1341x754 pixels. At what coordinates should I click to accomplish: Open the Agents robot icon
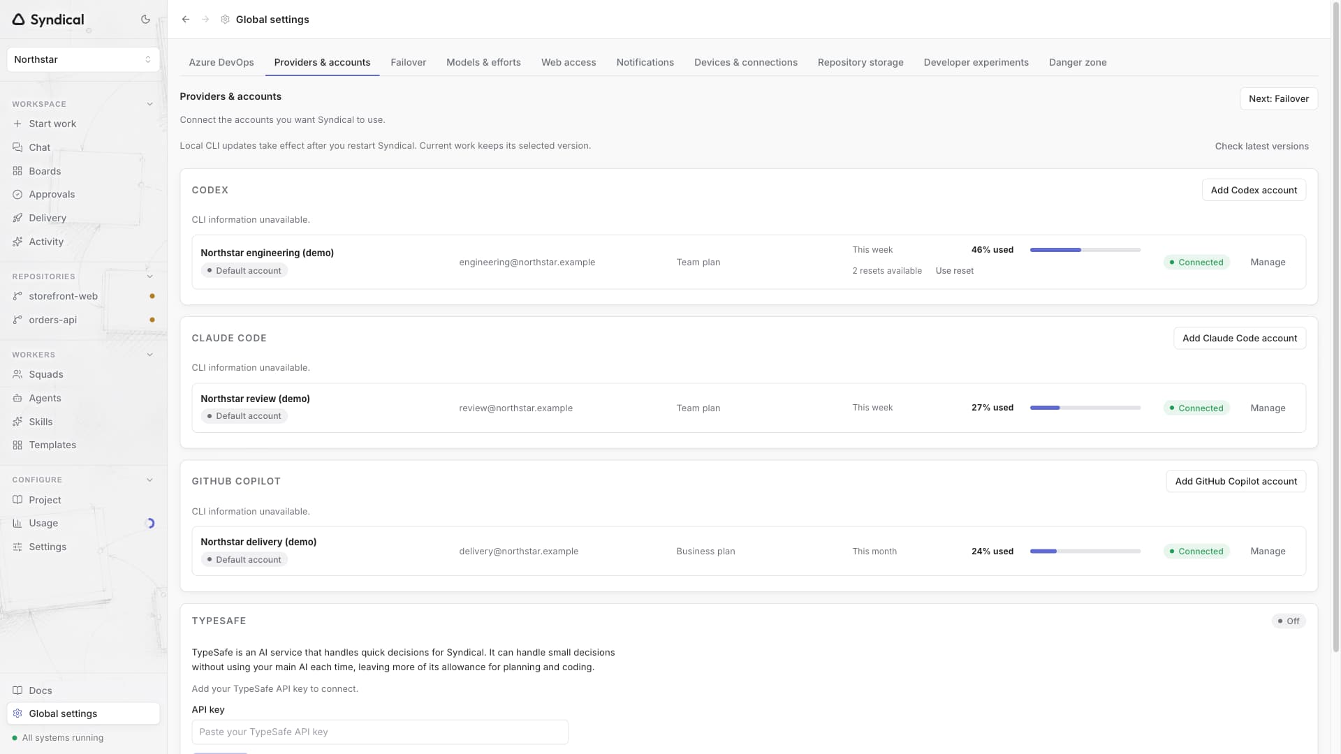[17, 398]
